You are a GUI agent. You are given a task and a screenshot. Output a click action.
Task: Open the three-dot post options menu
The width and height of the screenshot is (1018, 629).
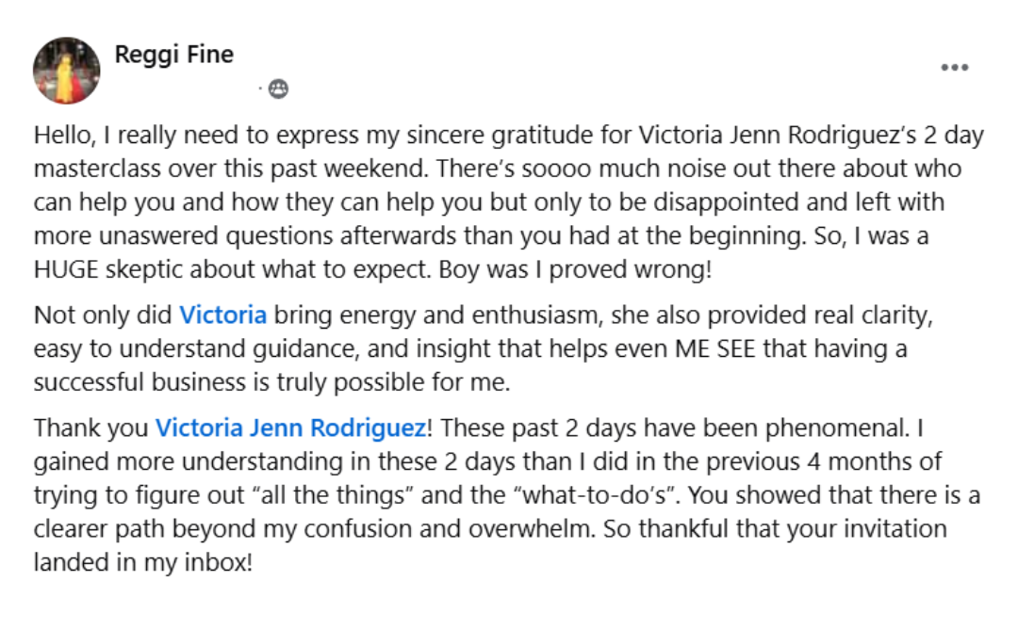tap(954, 68)
